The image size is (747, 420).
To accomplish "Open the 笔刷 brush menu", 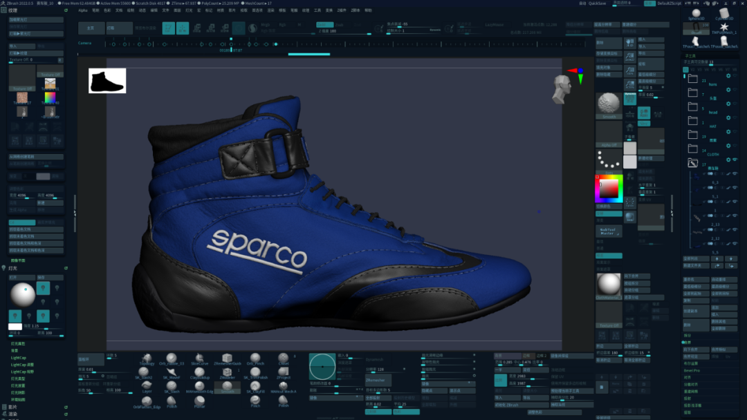I will pyautogui.click(x=95, y=10).
